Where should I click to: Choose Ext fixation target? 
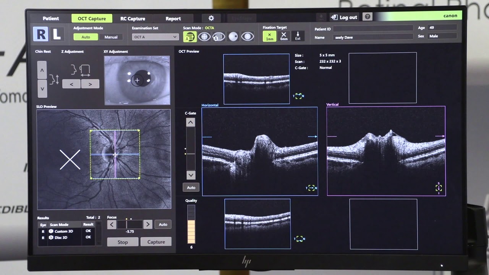coord(298,36)
